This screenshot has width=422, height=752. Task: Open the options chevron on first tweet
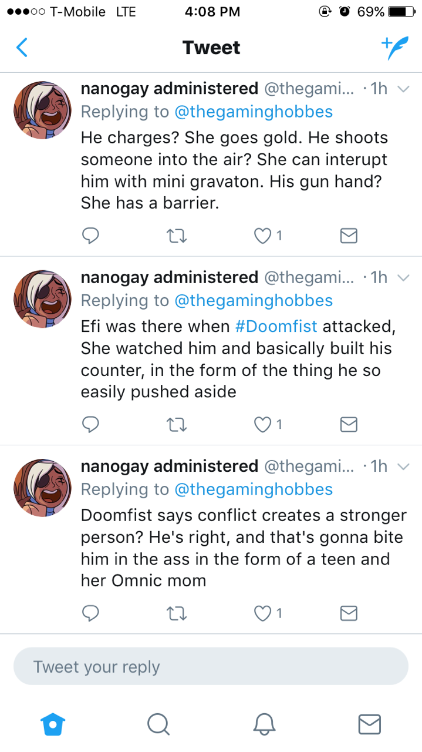tap(403, 89)
